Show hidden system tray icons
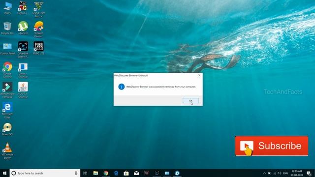Screen dimensions: 315x177 tap(264, 173)
